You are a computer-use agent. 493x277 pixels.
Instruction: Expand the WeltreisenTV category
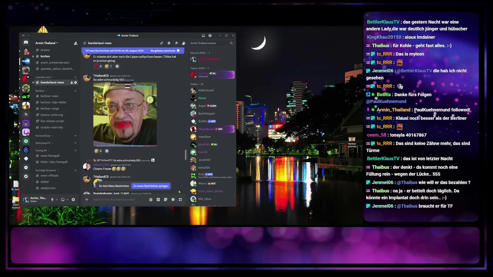click(44, 143)
